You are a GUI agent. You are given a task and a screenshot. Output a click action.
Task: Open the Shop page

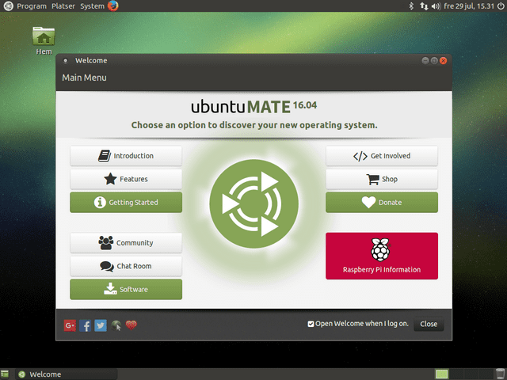[x=382, y=179]
